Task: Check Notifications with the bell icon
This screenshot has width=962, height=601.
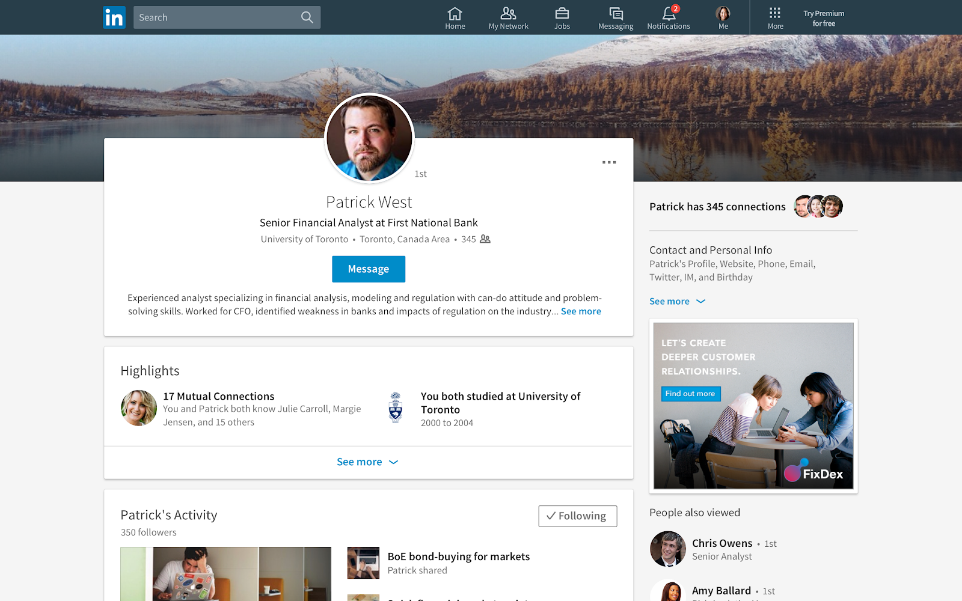Action: tap(667, 13)
